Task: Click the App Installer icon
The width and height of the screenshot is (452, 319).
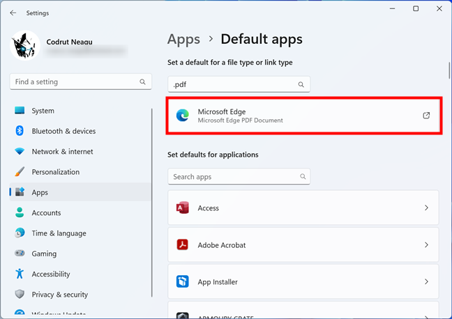Action: click(183, 282)
